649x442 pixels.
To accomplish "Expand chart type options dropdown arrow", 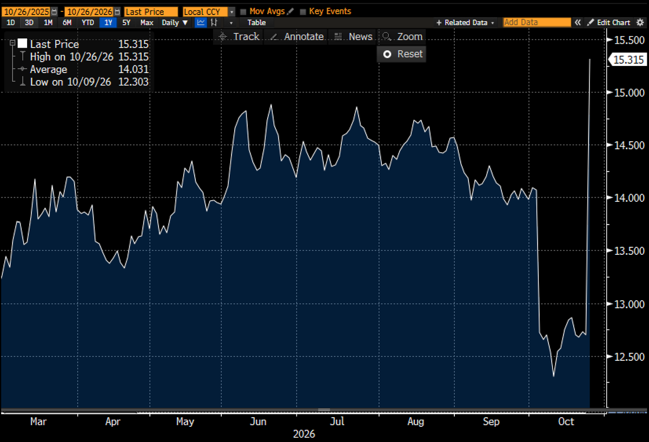I will click(x=231, y=23).
